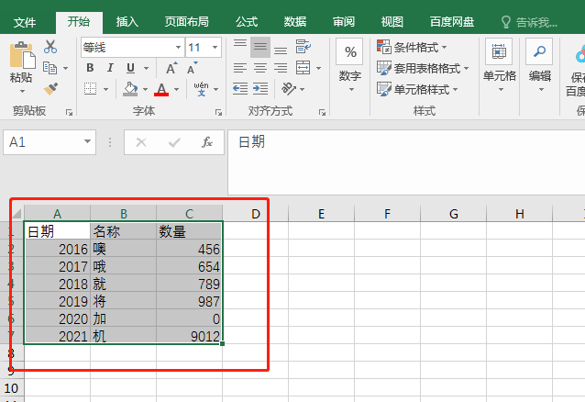Confirm formula bar entry checkmark
The width and height of the screenshot is (585, 402).
[174, 142]
